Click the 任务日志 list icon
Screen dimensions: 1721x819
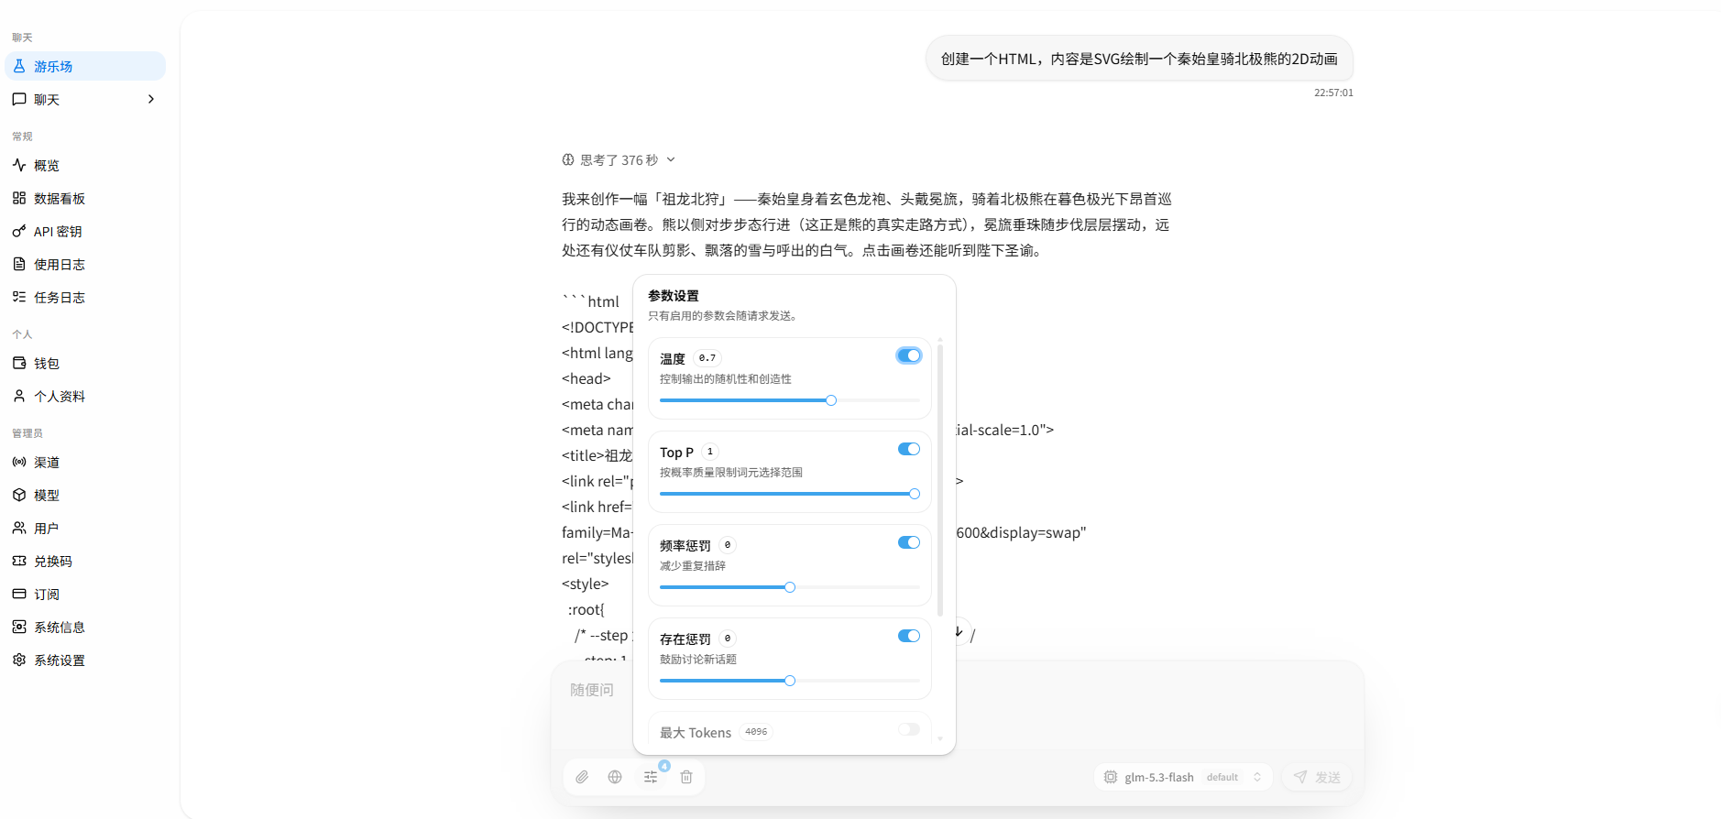pyautogui.click(x=19, y=297)
